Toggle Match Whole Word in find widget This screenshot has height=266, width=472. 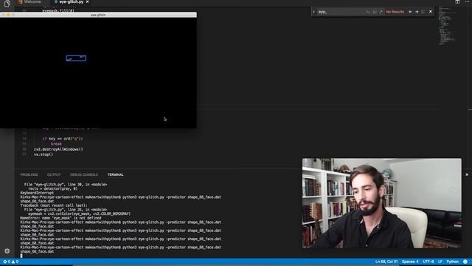(375, 12)
